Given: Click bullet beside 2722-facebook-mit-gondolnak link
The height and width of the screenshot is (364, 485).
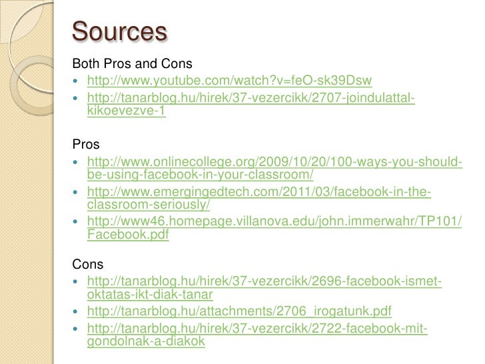Looking at the screenshot, I should [75, 329].
